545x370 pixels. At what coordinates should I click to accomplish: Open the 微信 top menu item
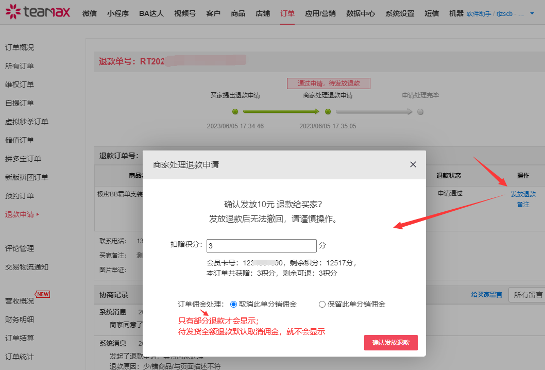click(x=89, y=14)
